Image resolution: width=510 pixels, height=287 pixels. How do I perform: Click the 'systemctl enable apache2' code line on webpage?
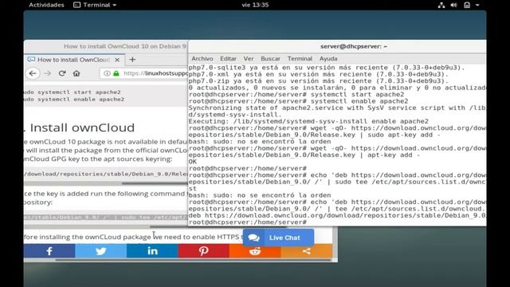(74, 99)
